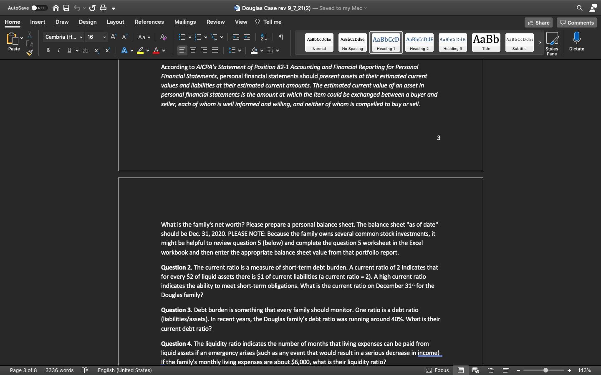Screen dimensions: 601x375
Task: Toggle subscript formatting
Action: (97, 50)
